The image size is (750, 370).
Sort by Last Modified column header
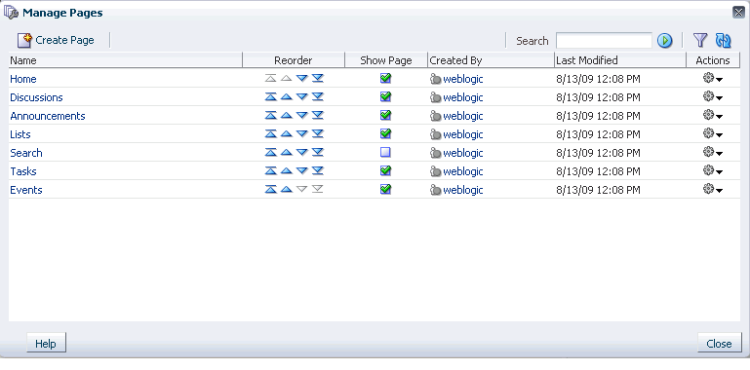[x=620, y=60]
